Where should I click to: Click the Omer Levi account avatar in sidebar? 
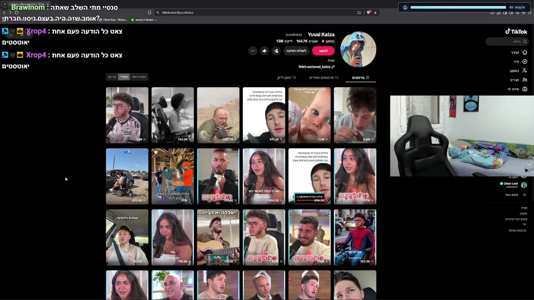[524, 185]
